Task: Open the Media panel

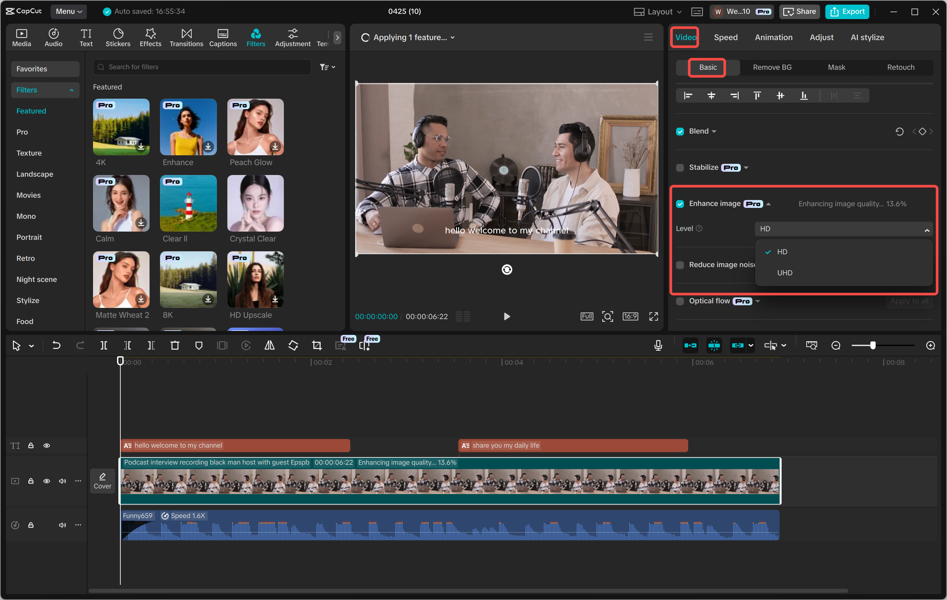Action: click(22, 38)
